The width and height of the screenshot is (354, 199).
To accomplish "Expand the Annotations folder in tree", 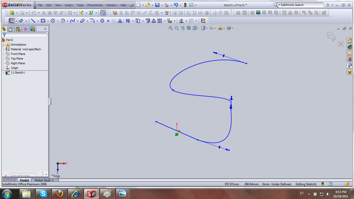I will pyautogui.click(x=3, y=45).
